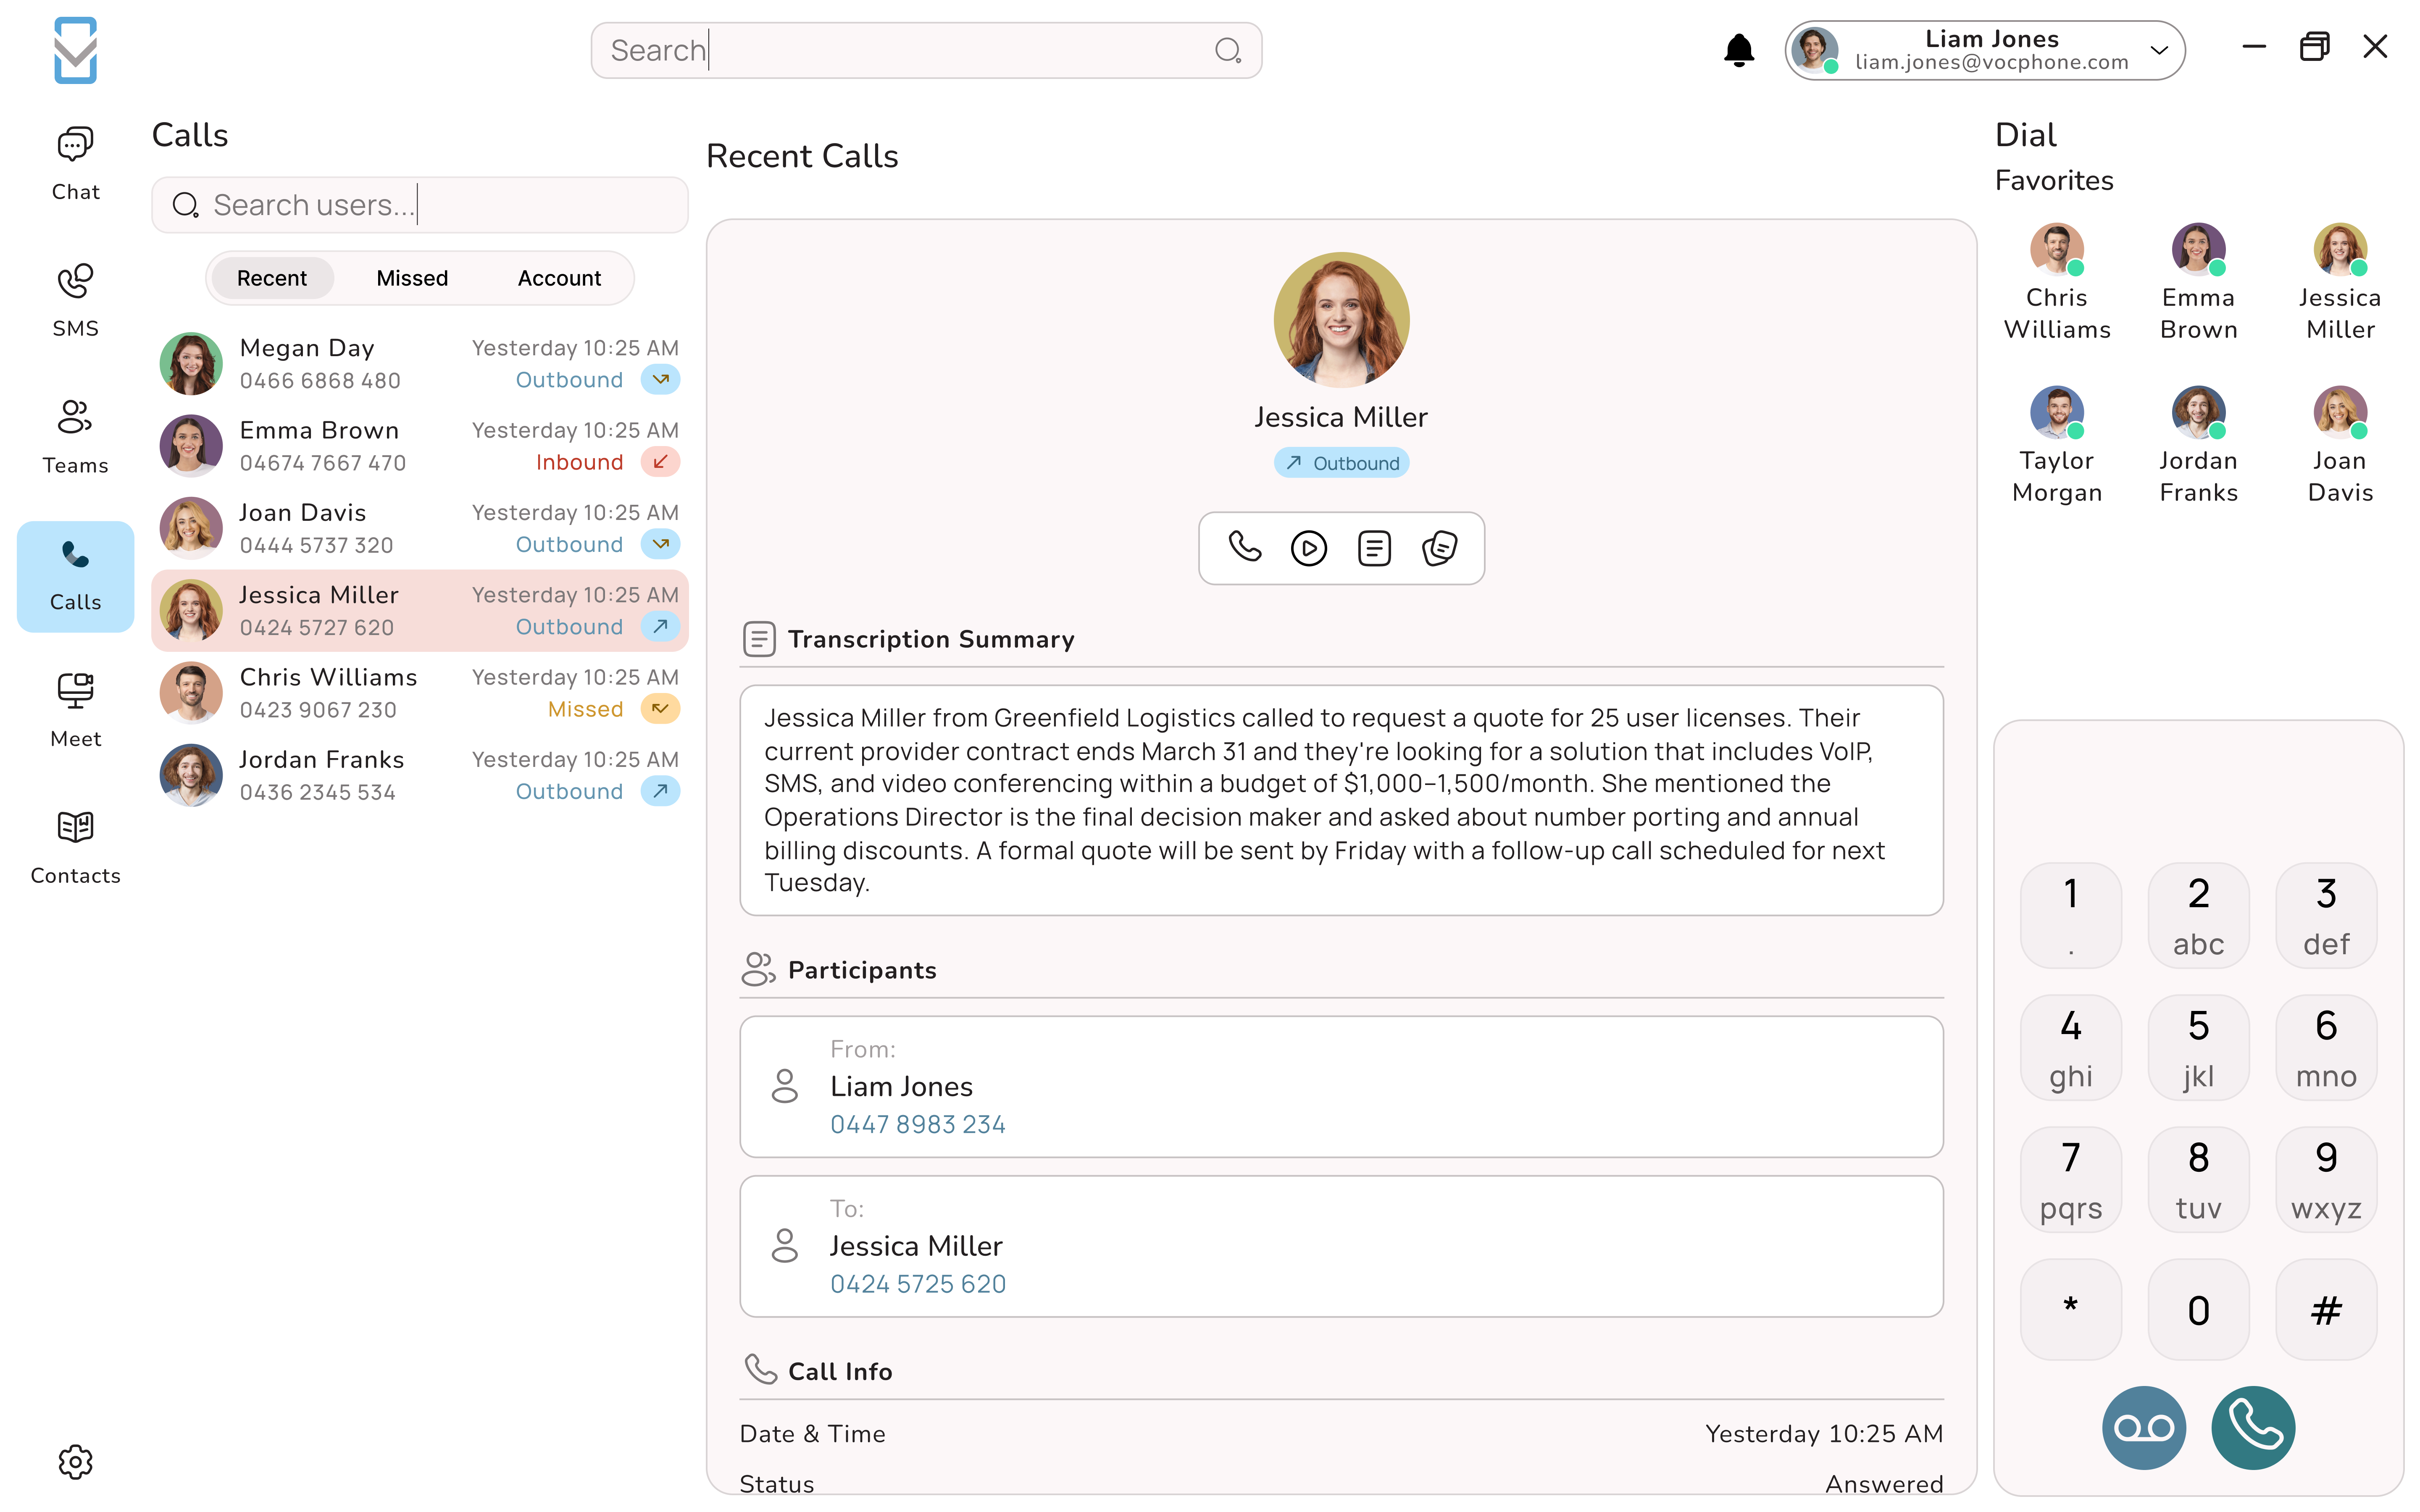
Task: Open voicemail from the dial pad
Action: pos(2144,1428)
